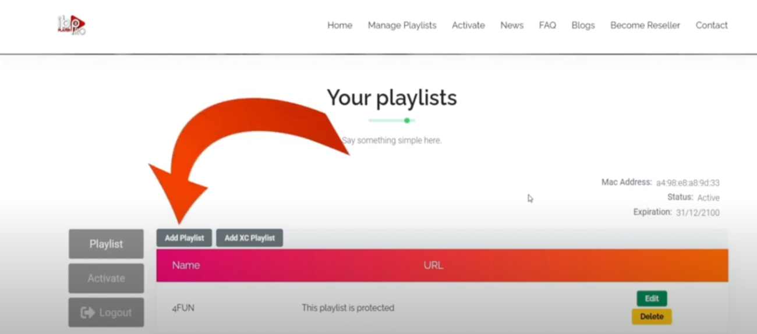Click the Become Reseller link
This screenshot has height=334, width=757.
coord(645,25)
